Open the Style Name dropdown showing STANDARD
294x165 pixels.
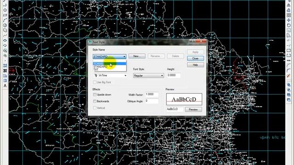tap(109, 56)
